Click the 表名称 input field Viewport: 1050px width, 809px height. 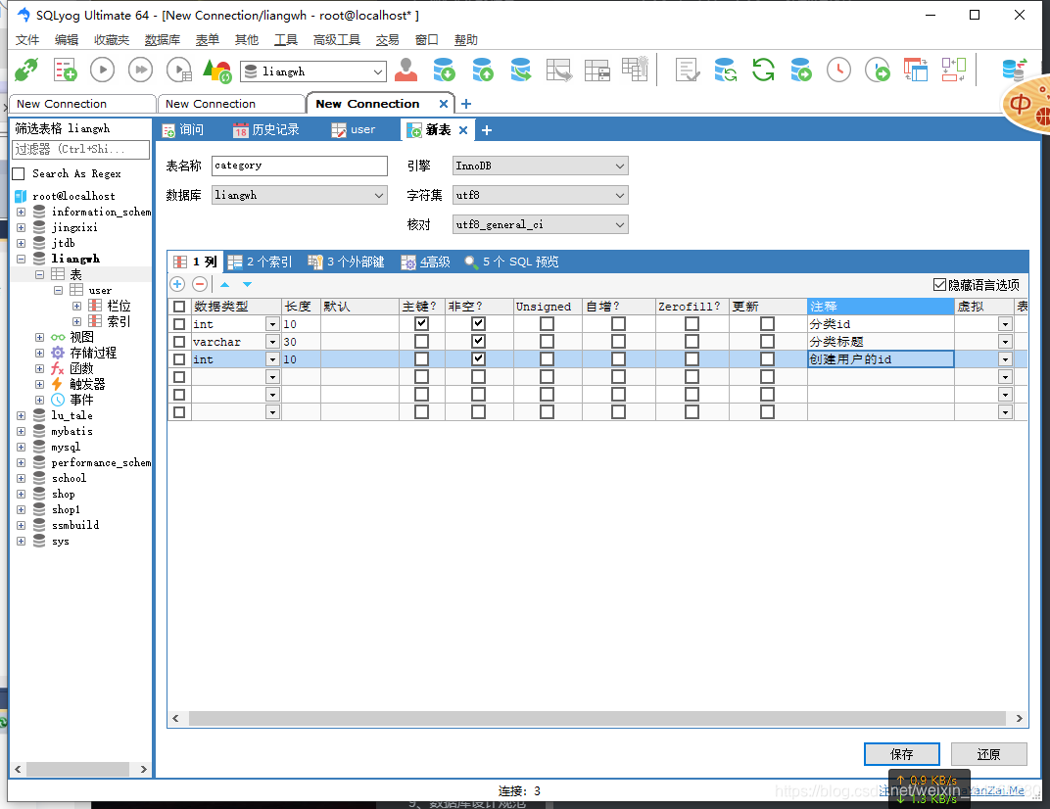tap(300, 166)
